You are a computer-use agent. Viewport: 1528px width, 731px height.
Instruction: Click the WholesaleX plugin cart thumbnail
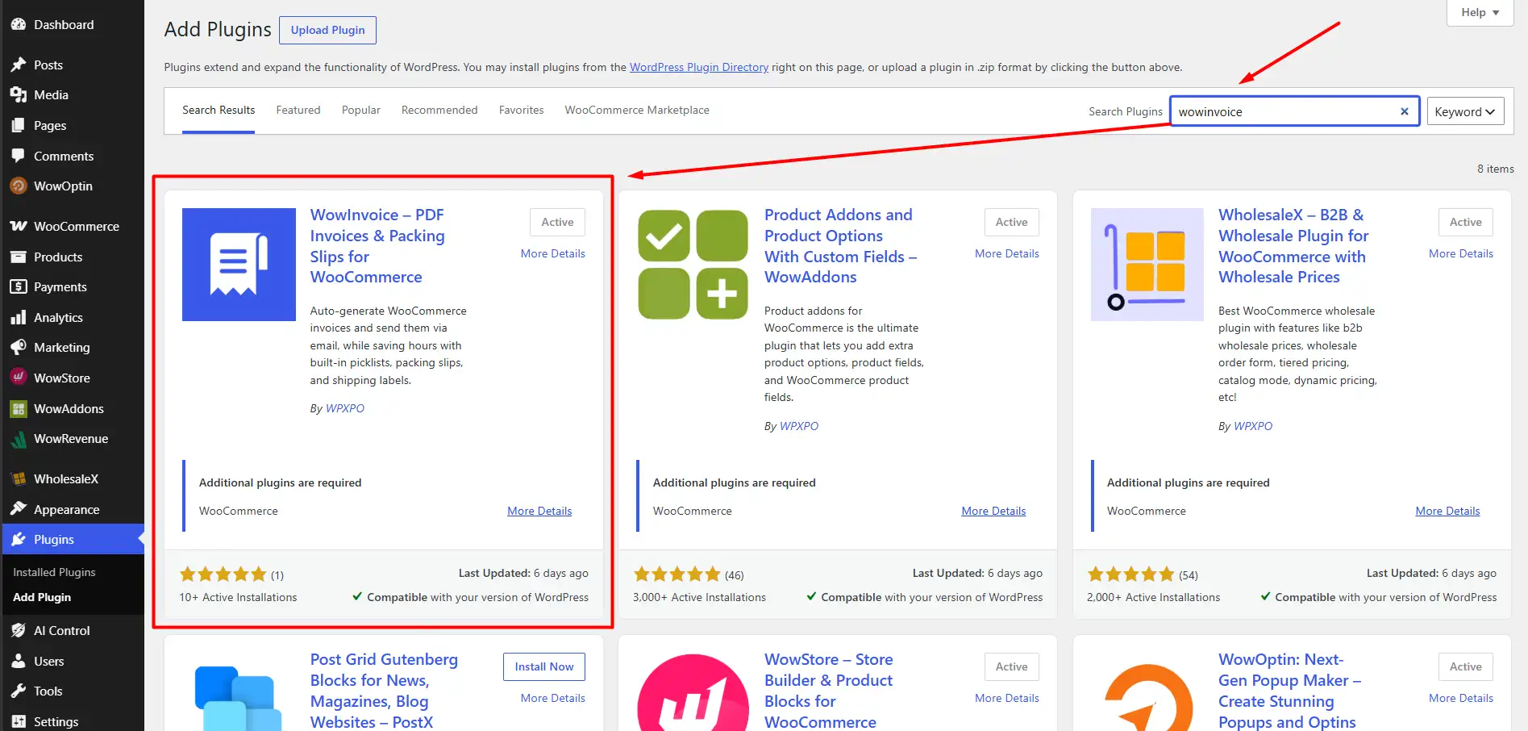pos(1147,265)
